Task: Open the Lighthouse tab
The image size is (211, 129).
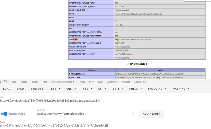Action: (x=112, y=82)
